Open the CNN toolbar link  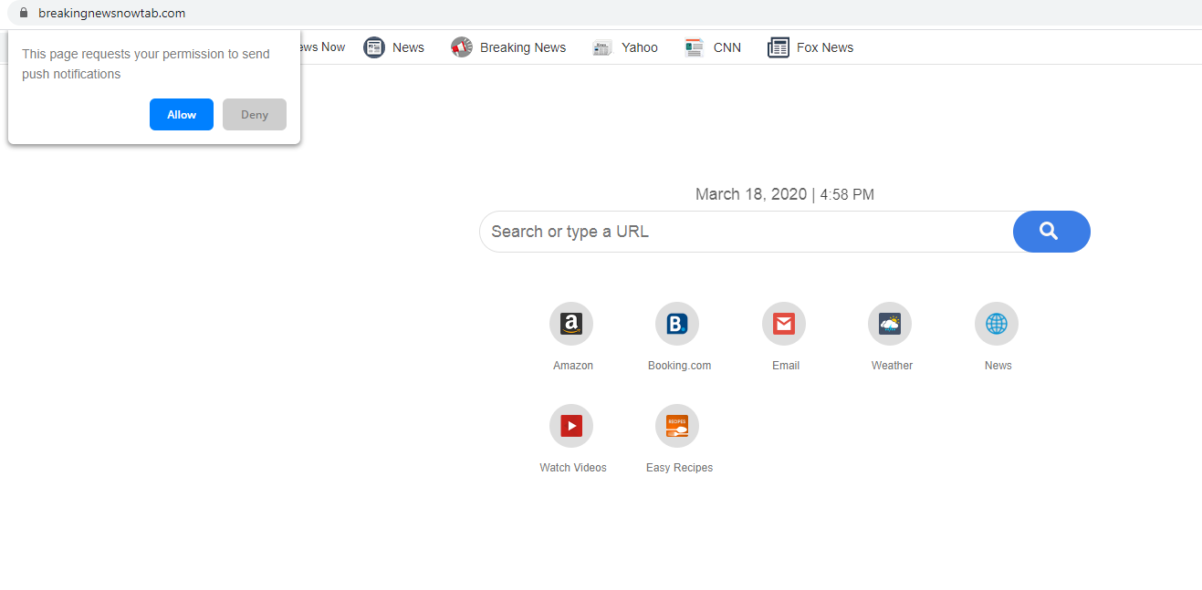tap(727, 47)
